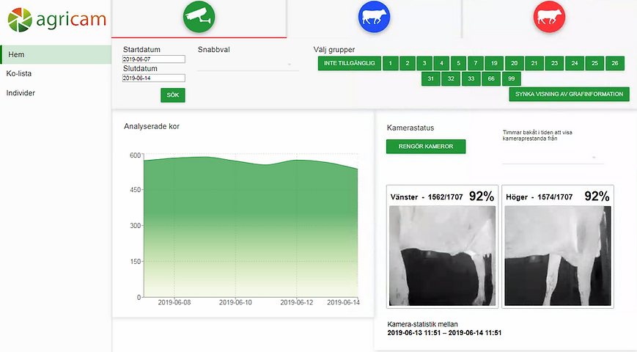Switch to the blue cow tab
The width and height of the screenshot is (637, 352).
point(374,16)
